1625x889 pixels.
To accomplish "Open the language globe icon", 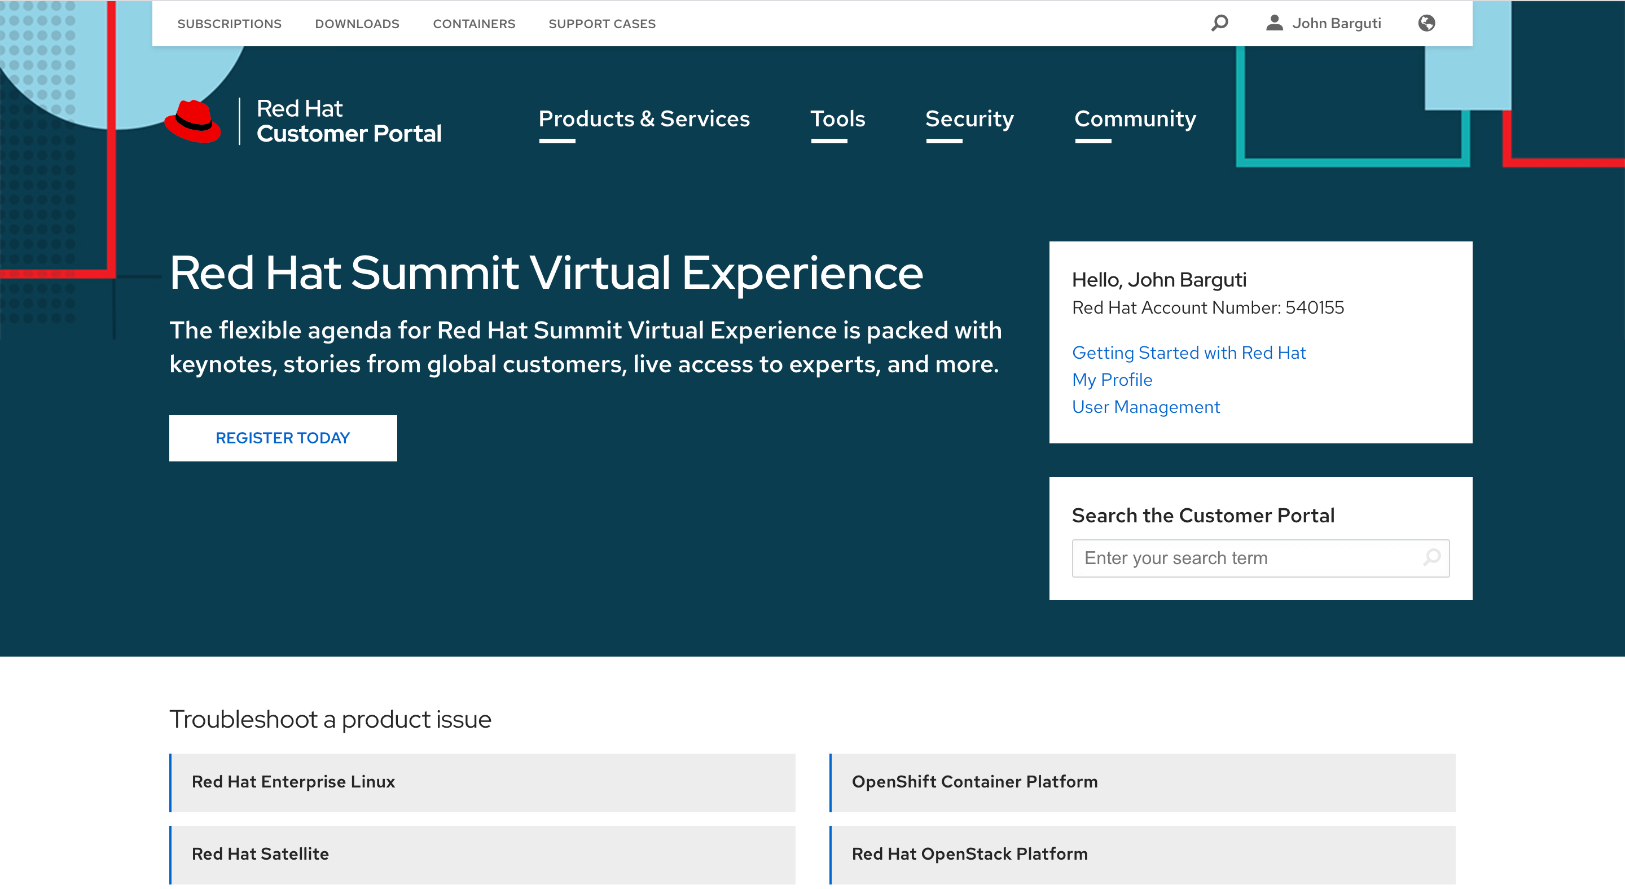I will point(1426,23).
